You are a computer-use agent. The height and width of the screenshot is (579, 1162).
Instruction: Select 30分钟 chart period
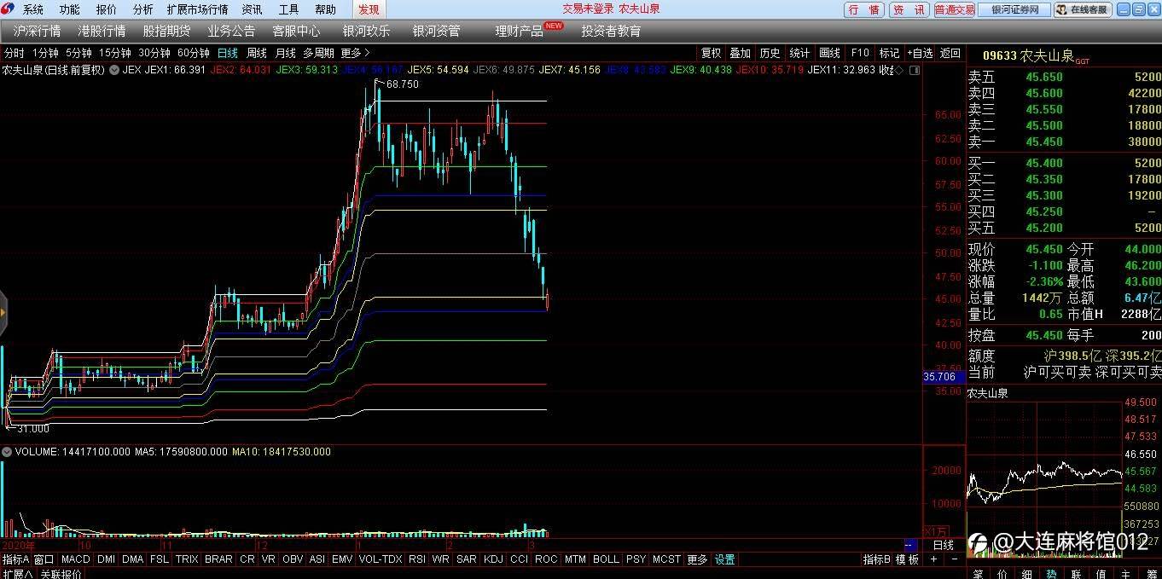point(154,53)
